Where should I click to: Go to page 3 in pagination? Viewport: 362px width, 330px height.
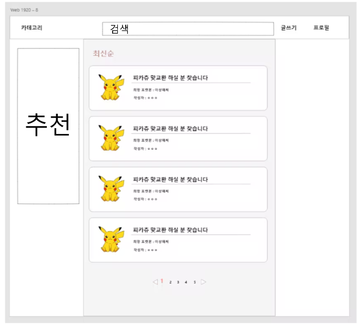click(178, 282)
